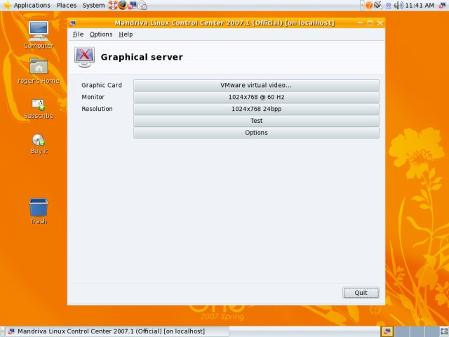Click the 11:41 AM clock
The image size is (449, 337).
pos(420,5)
